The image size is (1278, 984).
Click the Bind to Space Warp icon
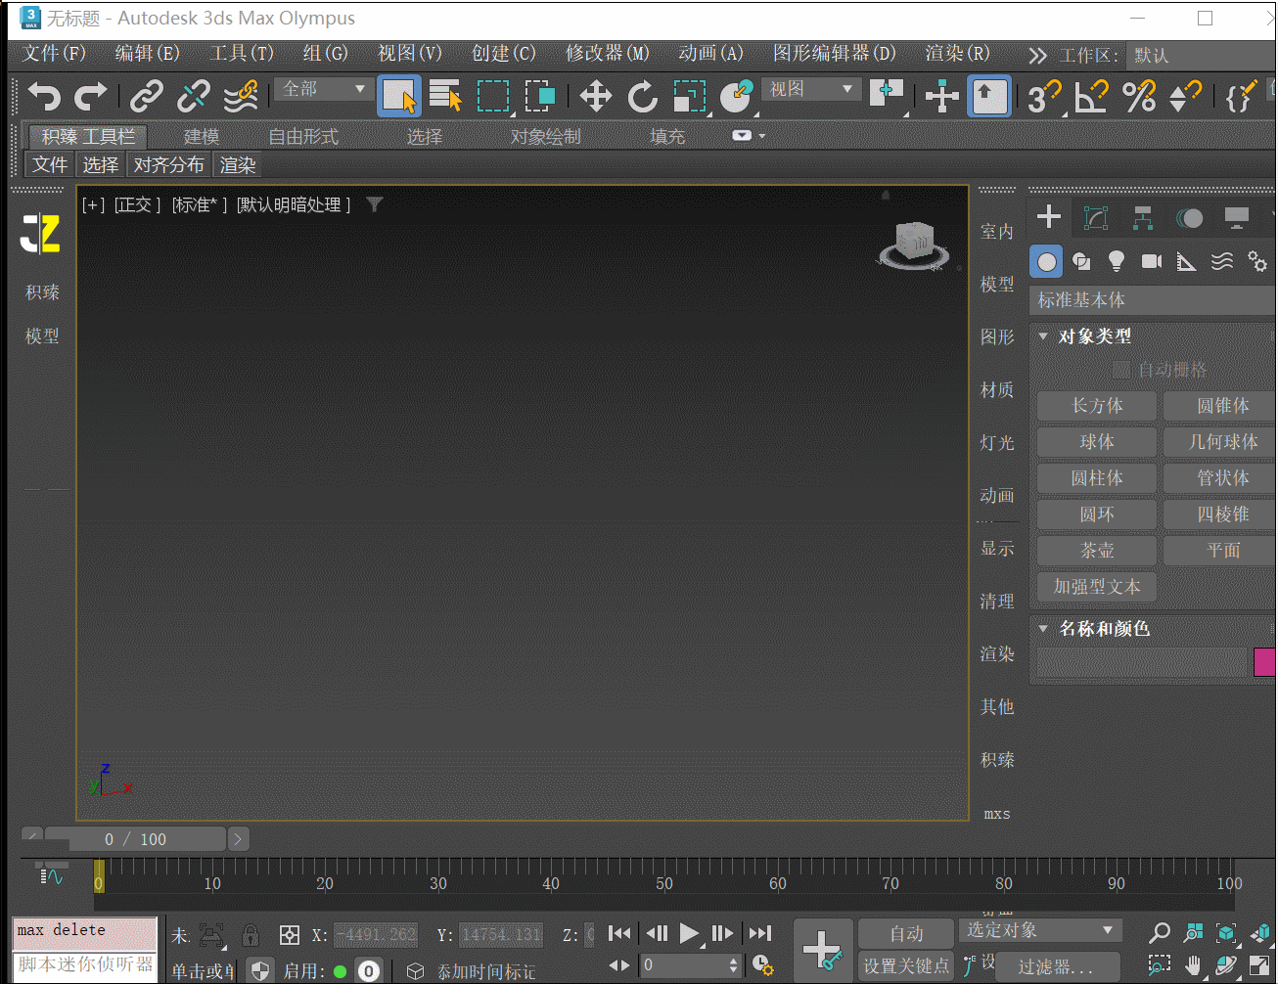(241, 96)
